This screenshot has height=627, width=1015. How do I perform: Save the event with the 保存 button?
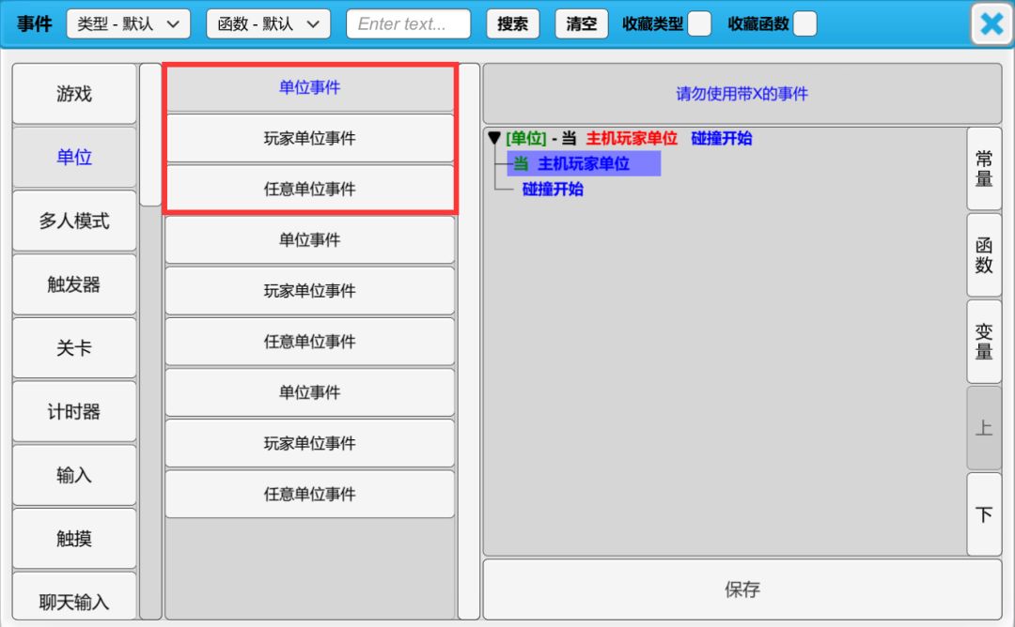pos(742,589)
